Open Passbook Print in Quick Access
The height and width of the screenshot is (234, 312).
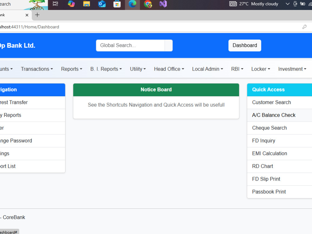tap(279, 192)
